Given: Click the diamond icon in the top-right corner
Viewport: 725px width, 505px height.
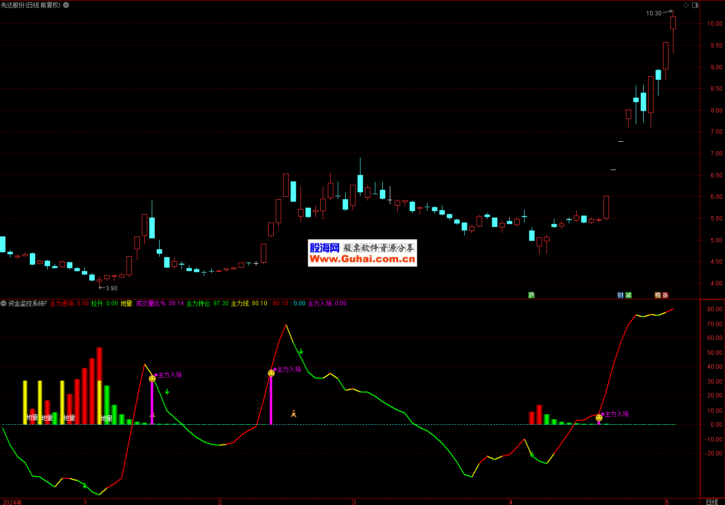Looking at the screenshot, I should click(686, 5).
